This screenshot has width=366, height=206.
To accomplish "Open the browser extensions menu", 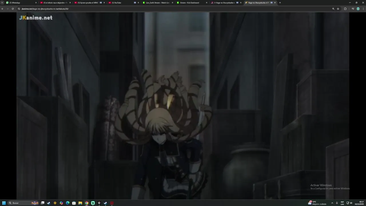I will click(345, 9).
